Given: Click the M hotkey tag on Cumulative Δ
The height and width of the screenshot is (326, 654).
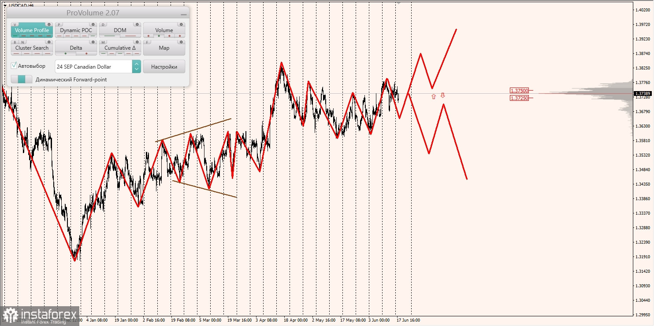Looking at the screenshot, I should point(103,42).
